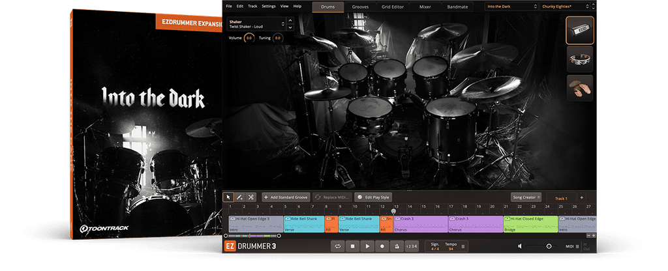Click the record button
Viewport: 668px width, 271px height.
pyautogui.click(x=382, y=246)
